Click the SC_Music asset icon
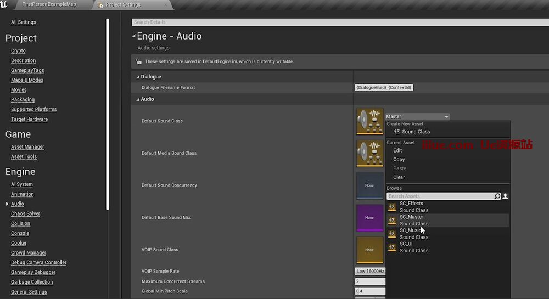This screenshot has width=549, height=299. tap(392, 234)
